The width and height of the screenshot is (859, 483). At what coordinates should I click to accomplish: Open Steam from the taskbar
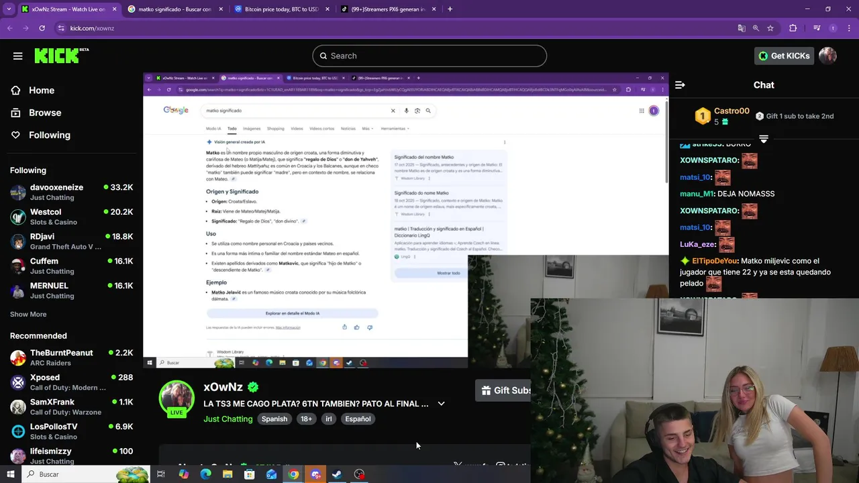338,474
